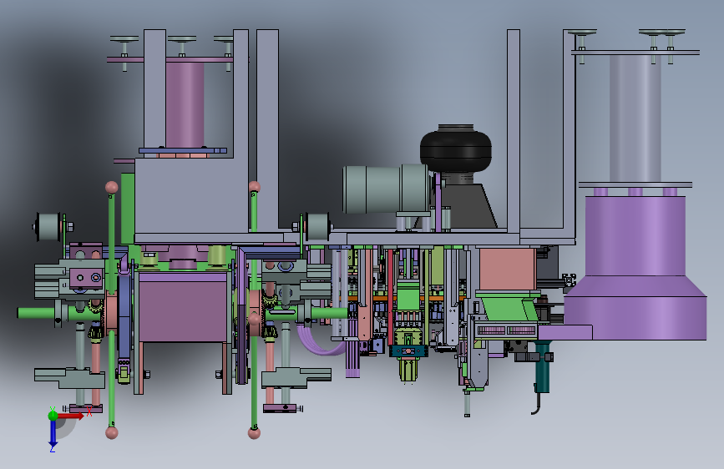Select the pink ball knob at bottom of right lever
The width and height of the screenshot is (724, 469).
[254, 433]
